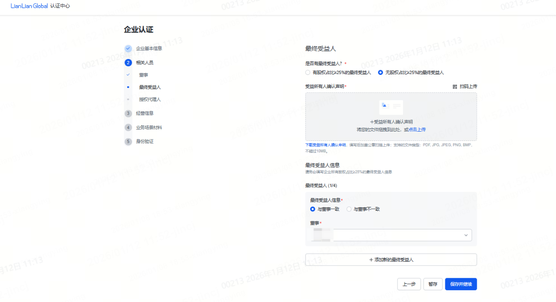
Task: Go to 企业基本信息 step
Action: (149, 49)
